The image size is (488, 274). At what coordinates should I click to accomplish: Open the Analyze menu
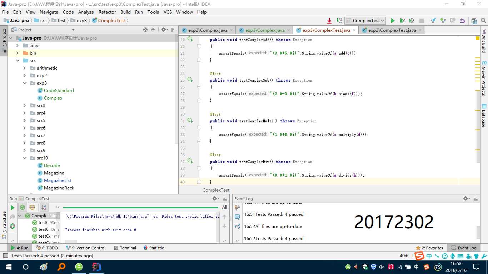tap(86, 12)
